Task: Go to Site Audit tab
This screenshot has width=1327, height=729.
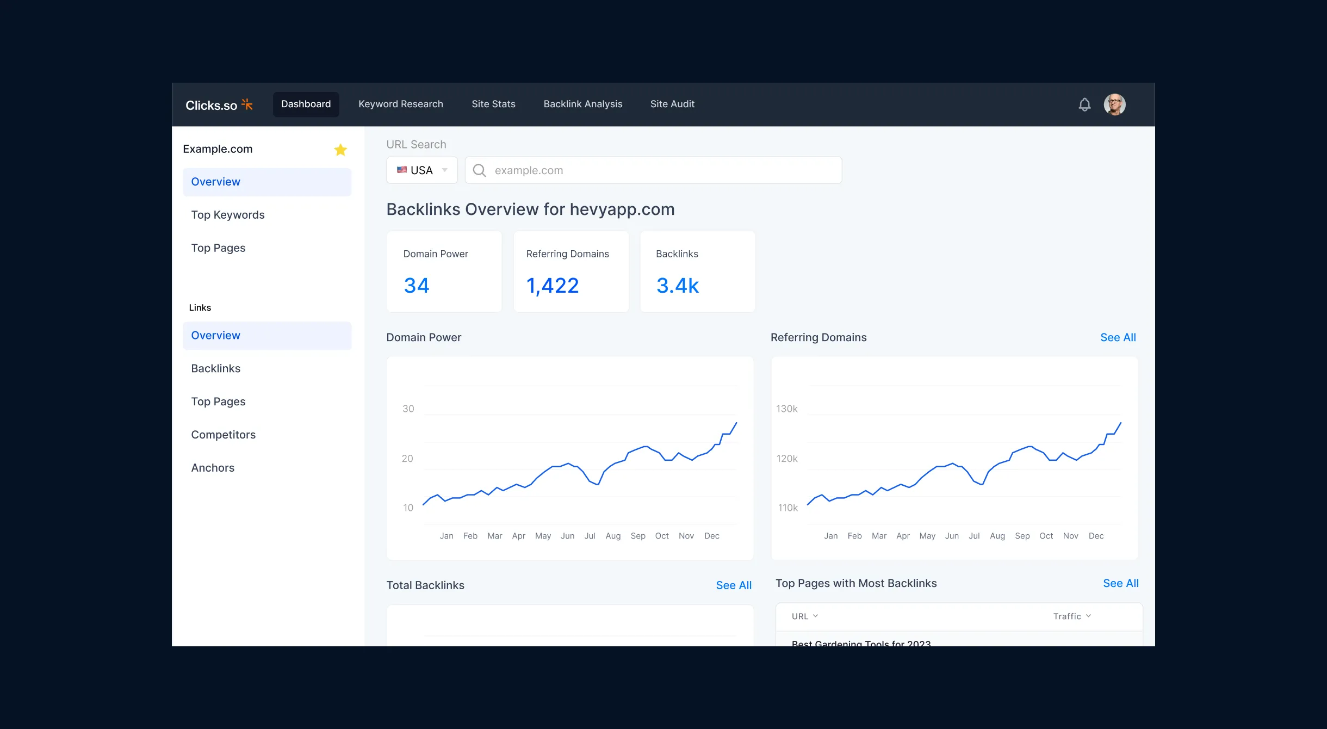Action: [672, 104]
